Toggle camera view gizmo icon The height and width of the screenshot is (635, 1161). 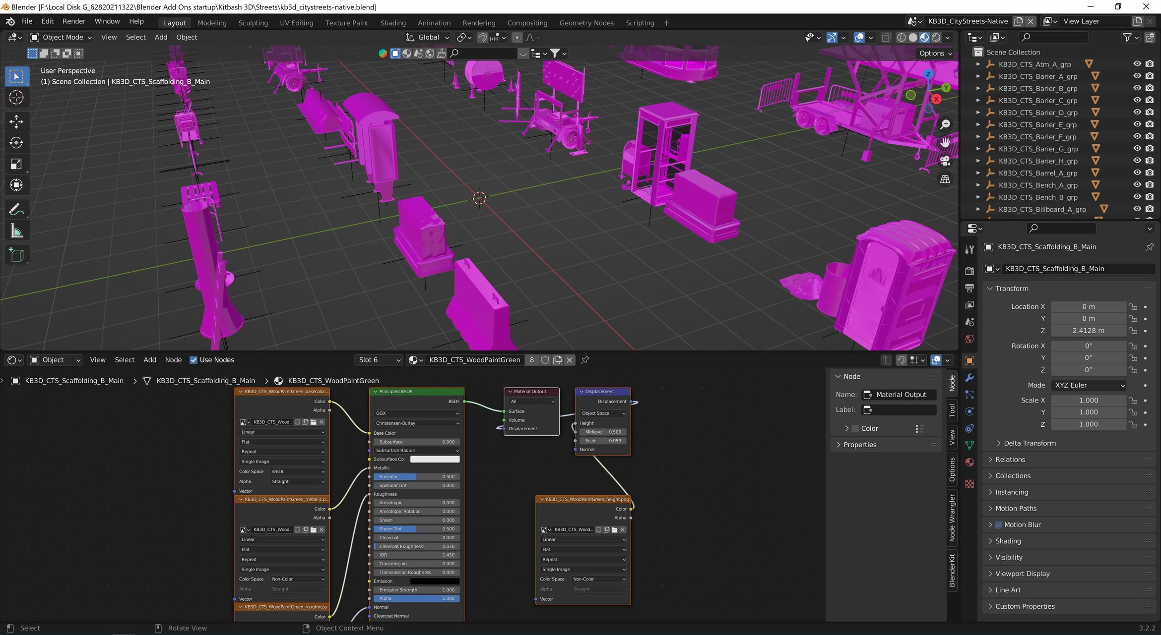tap(945, 161)
